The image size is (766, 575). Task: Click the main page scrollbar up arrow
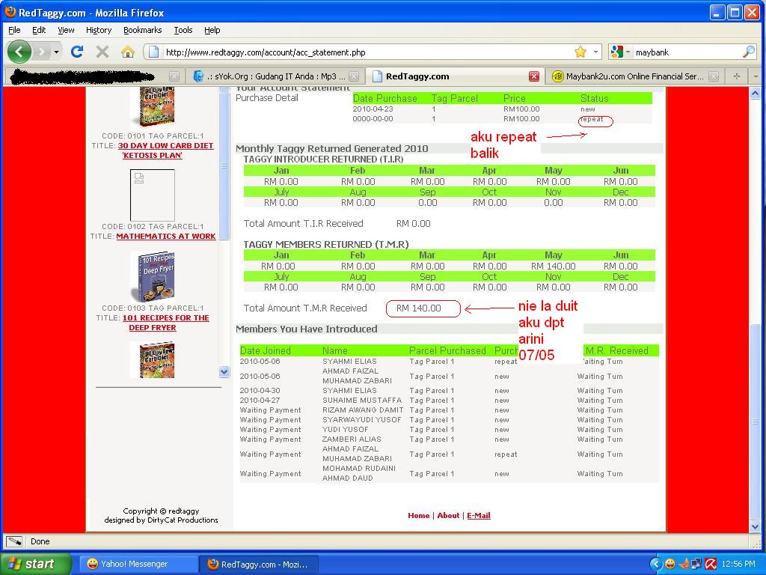point(755,93)
